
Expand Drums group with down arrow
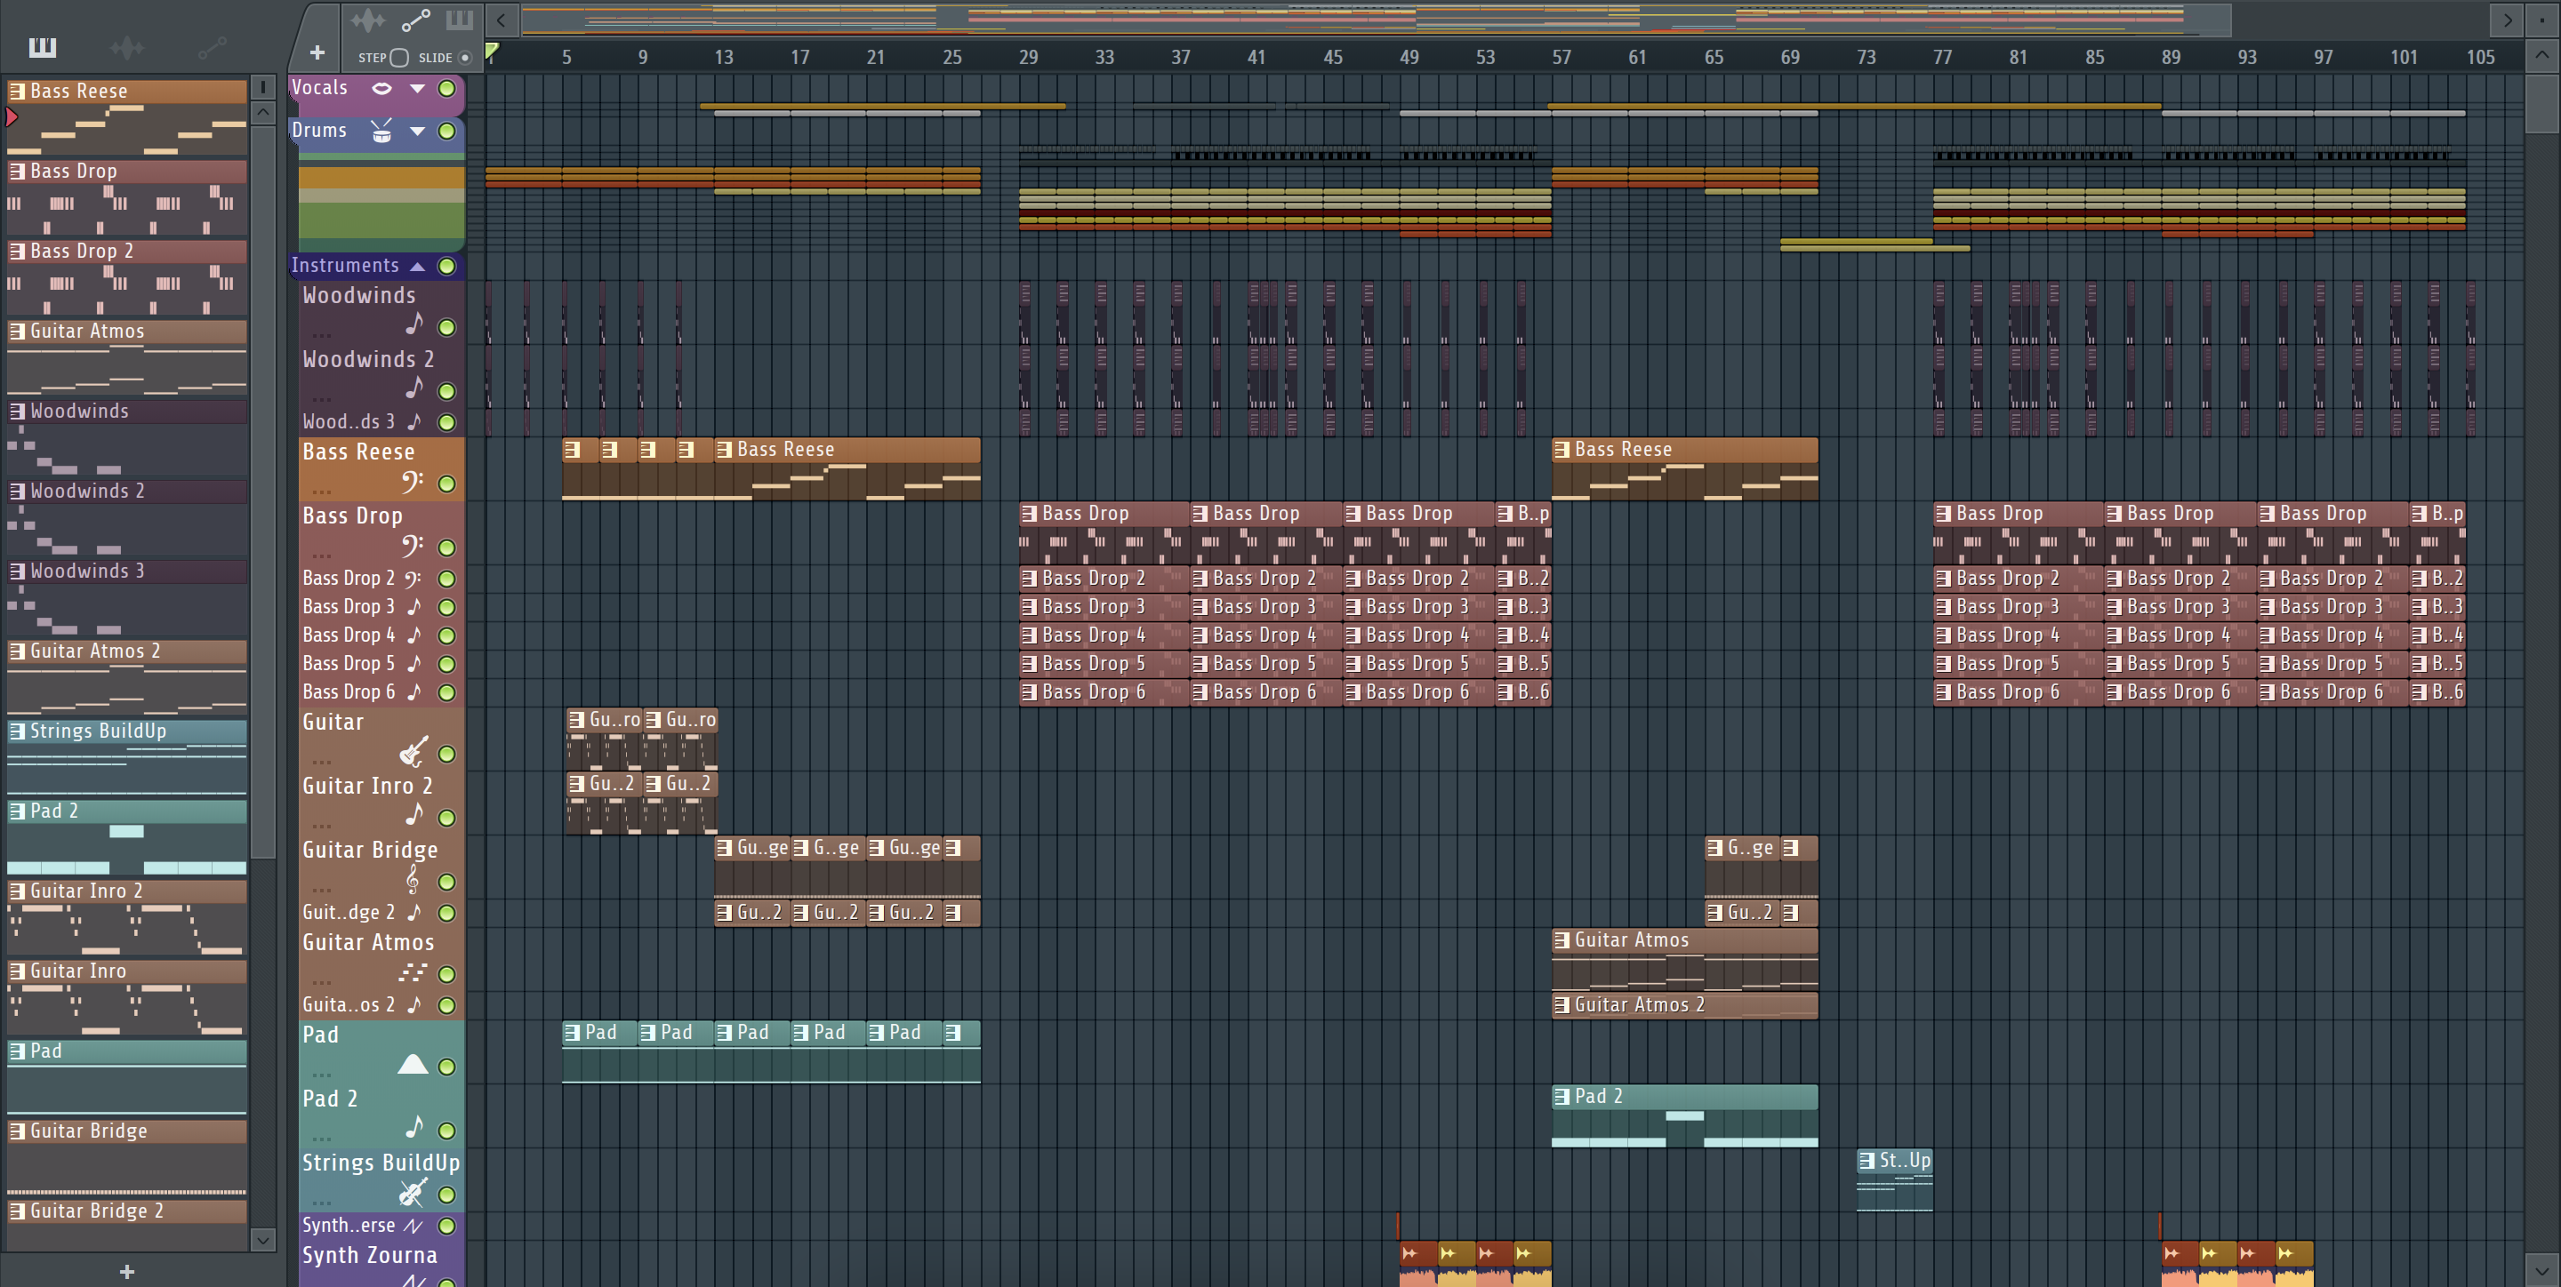[x=418, y=132]
